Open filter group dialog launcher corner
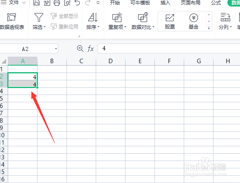The height and width of the screenshot is (183, 240). (x=79, y=36)
